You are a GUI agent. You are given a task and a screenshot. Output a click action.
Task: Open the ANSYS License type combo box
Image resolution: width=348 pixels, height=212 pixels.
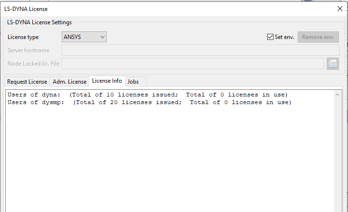84,37
